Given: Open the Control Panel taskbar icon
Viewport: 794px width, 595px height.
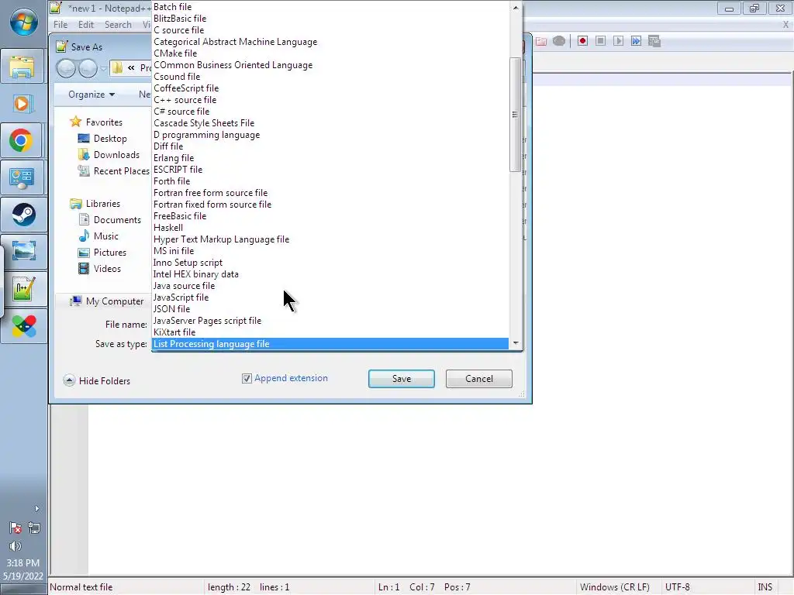Looking at the screenshot, I should click(x=22, y=177).
